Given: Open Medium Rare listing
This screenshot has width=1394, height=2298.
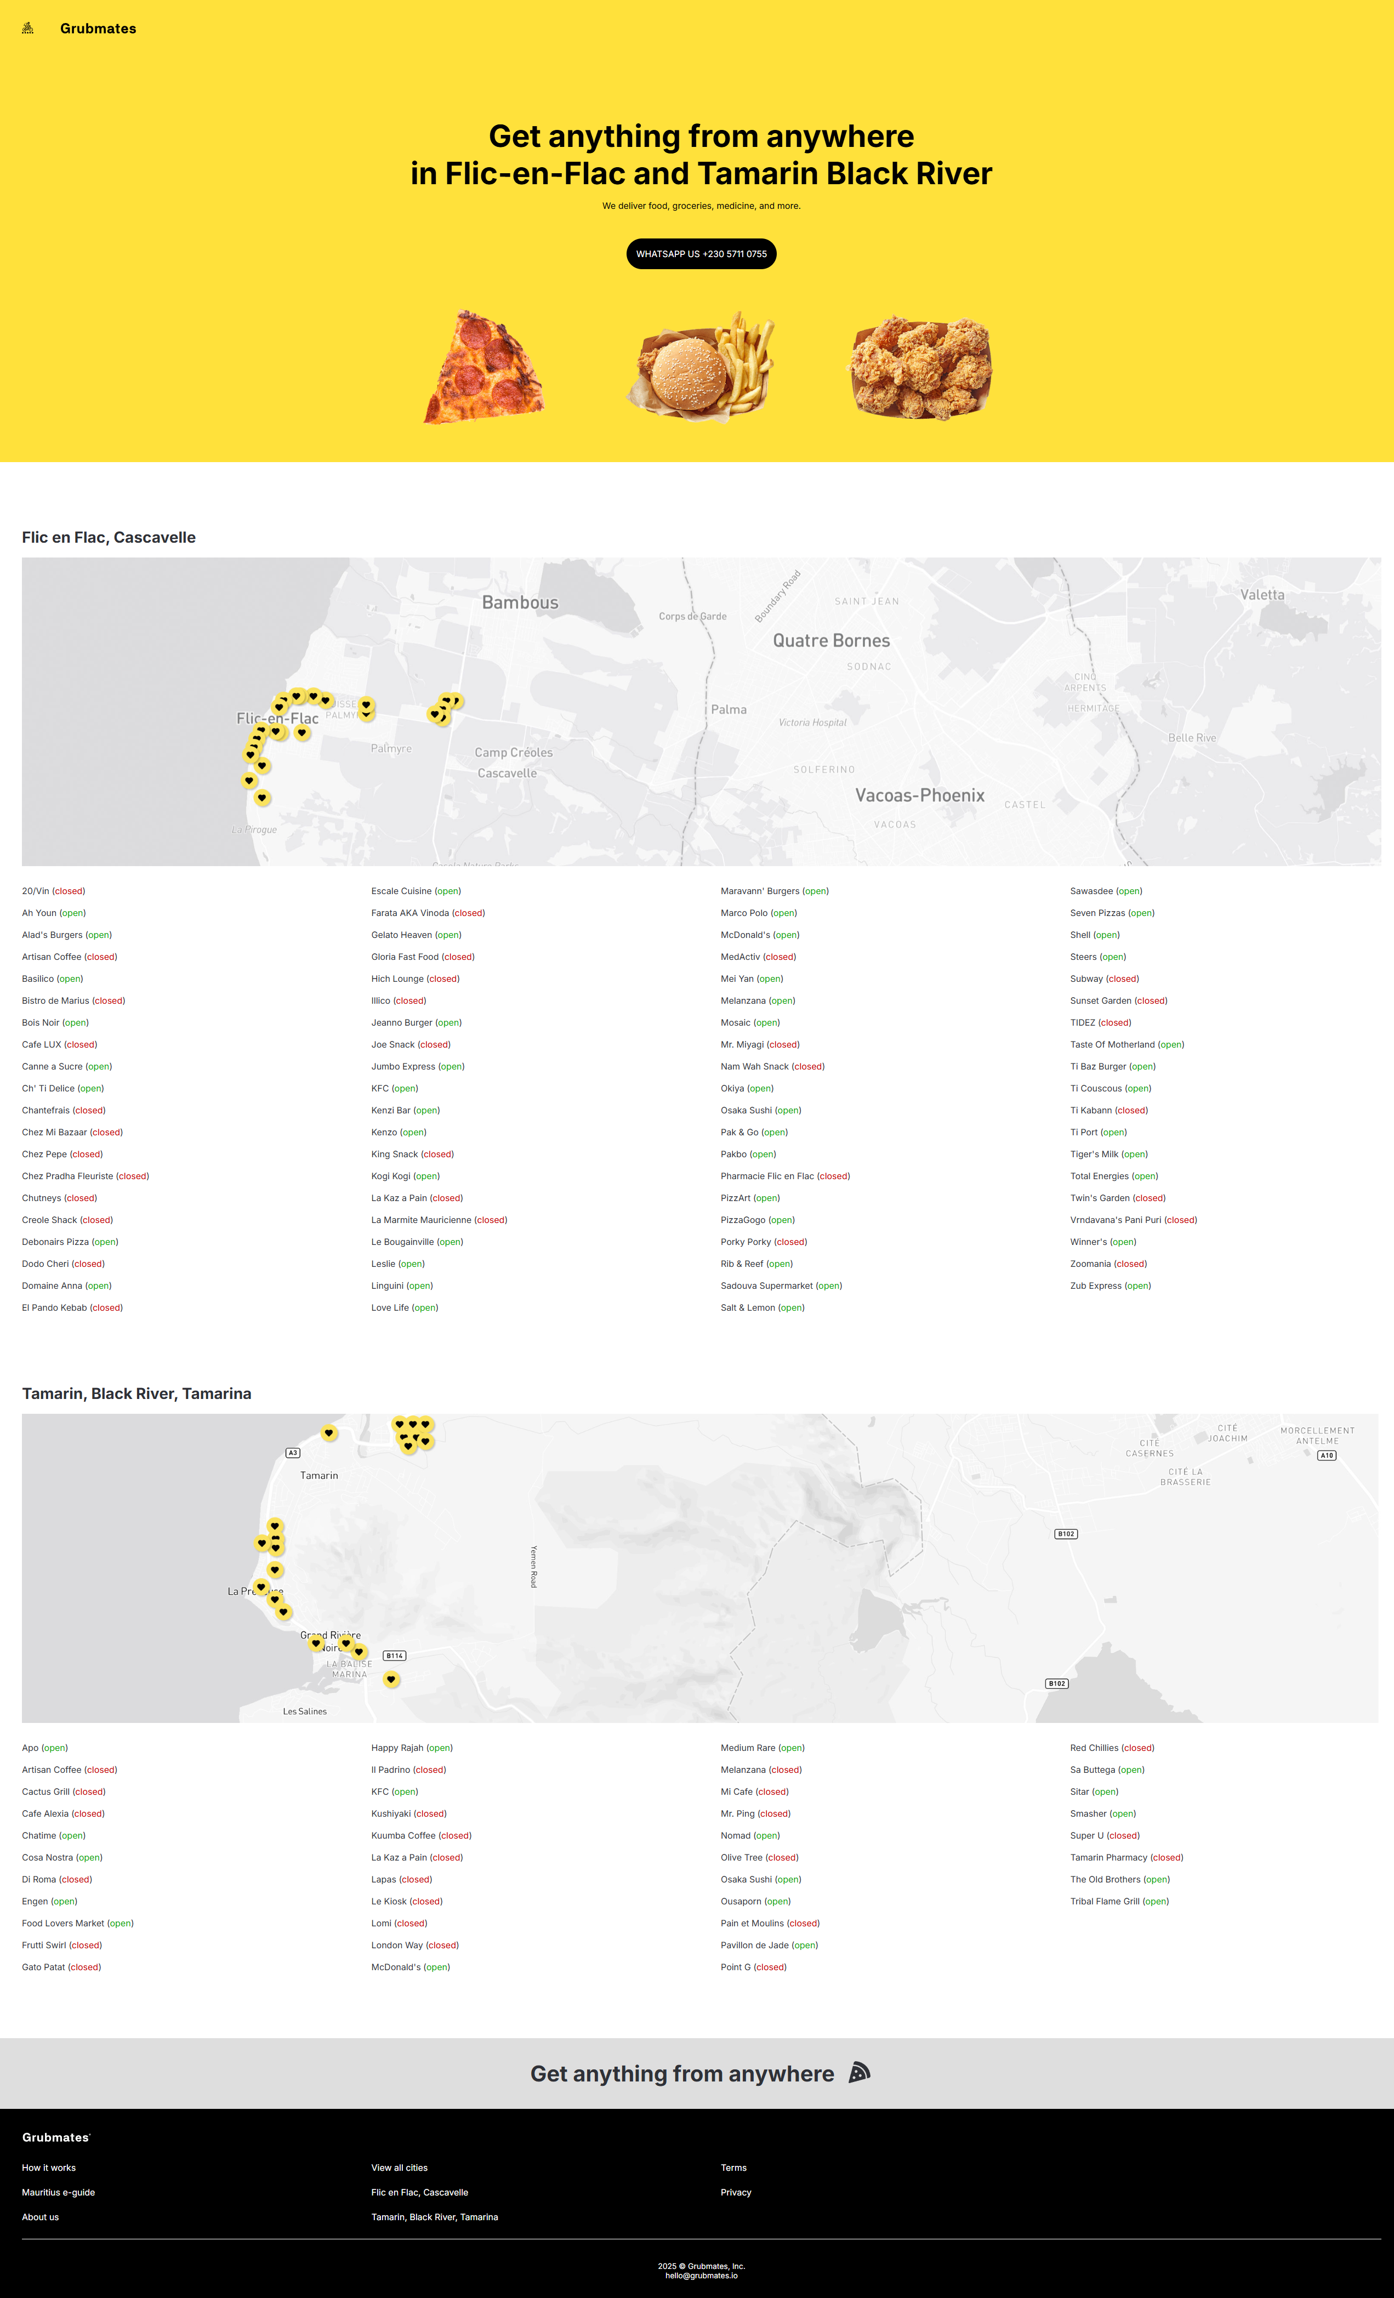Looking at the screenshot, I should tap(763, 1748).
